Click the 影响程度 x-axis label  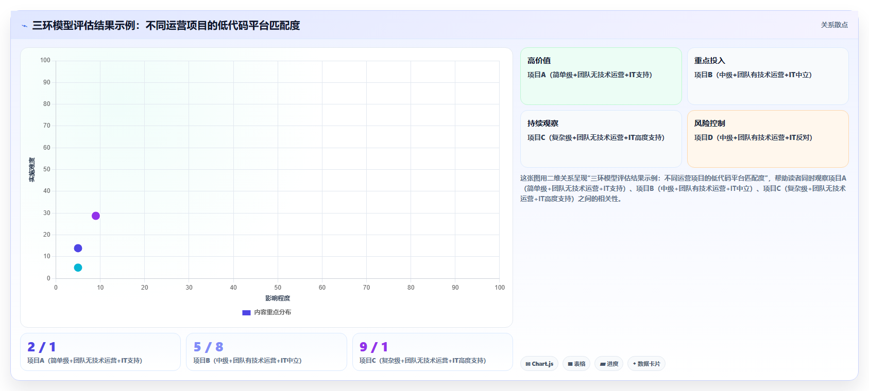(x=278, y=298)
